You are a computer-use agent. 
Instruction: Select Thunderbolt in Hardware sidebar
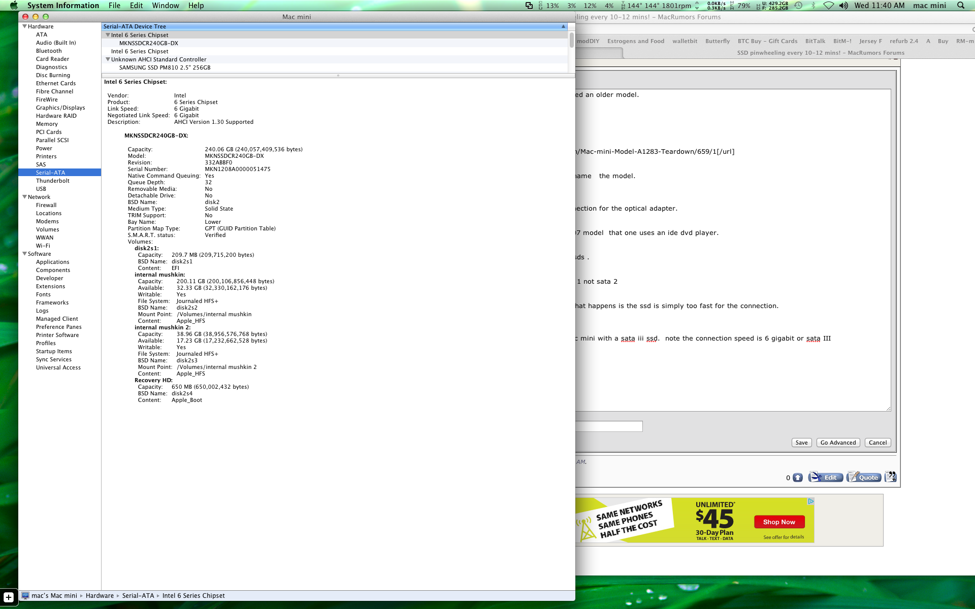pyautogui.click(x=53, y=181)
